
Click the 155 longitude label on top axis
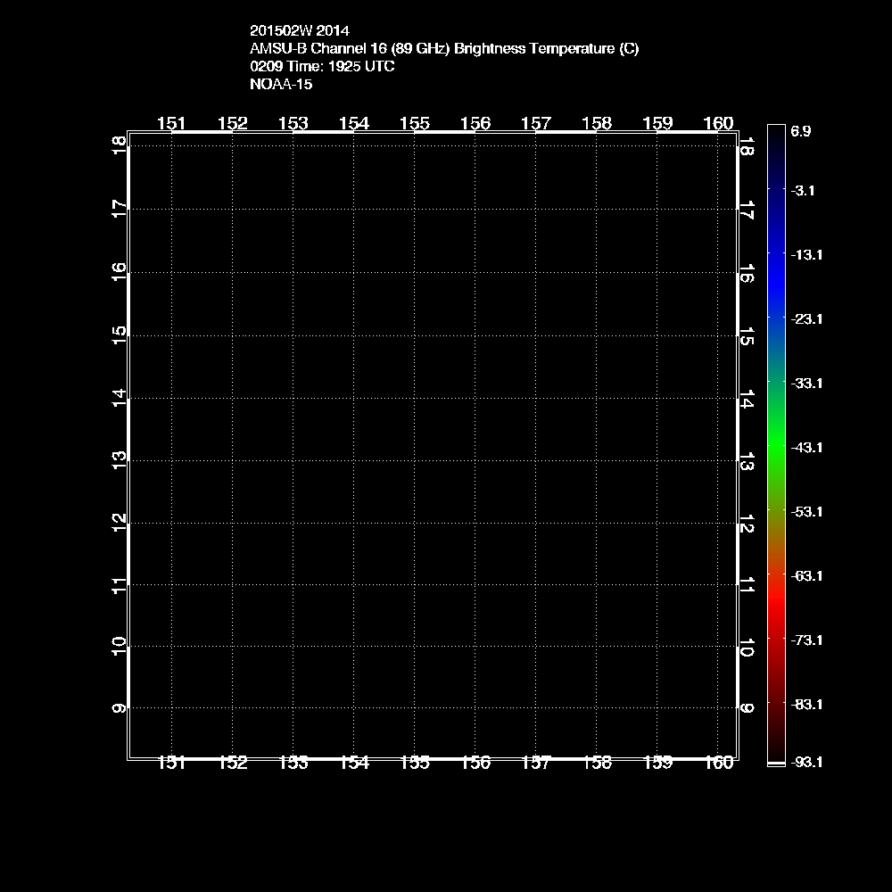(415, 123)
